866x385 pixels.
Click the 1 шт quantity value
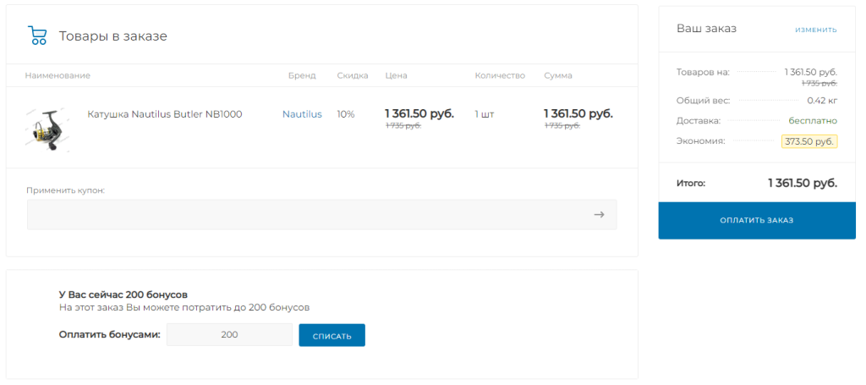(484, 114)
